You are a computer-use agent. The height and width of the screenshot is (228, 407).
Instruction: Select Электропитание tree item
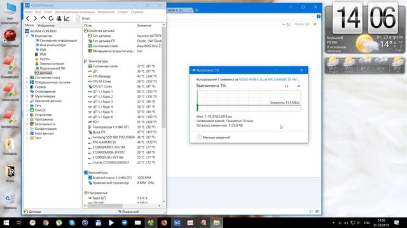(x=52, y=63)
